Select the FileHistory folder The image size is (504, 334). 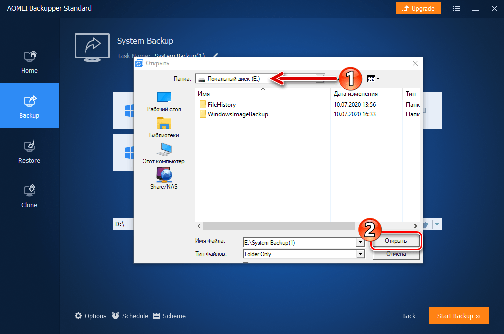pyautogui.click(x=221, y=105)
